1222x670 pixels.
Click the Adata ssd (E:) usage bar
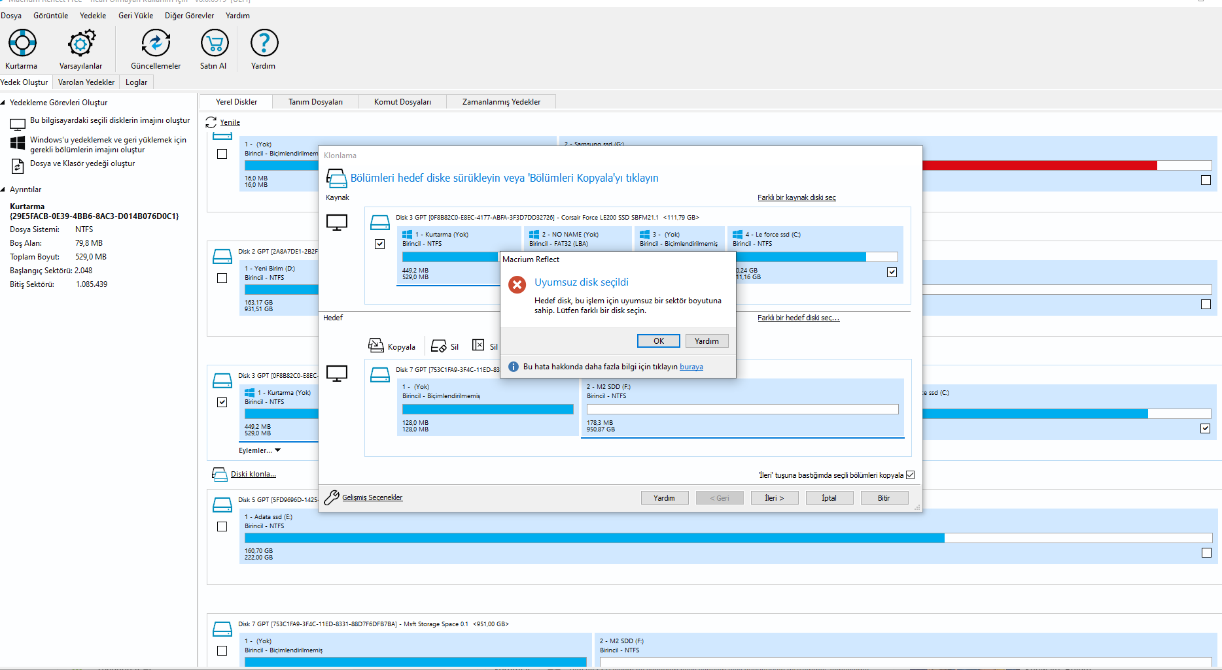pyautogui.click(x=728, y=538)
